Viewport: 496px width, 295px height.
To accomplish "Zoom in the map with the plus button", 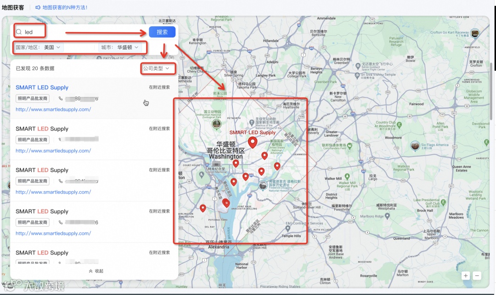I will click(466, 276).
